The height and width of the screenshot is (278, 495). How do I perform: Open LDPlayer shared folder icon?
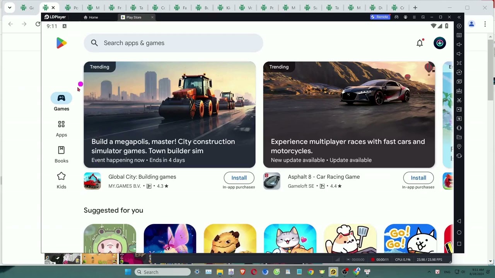[459, 137]
